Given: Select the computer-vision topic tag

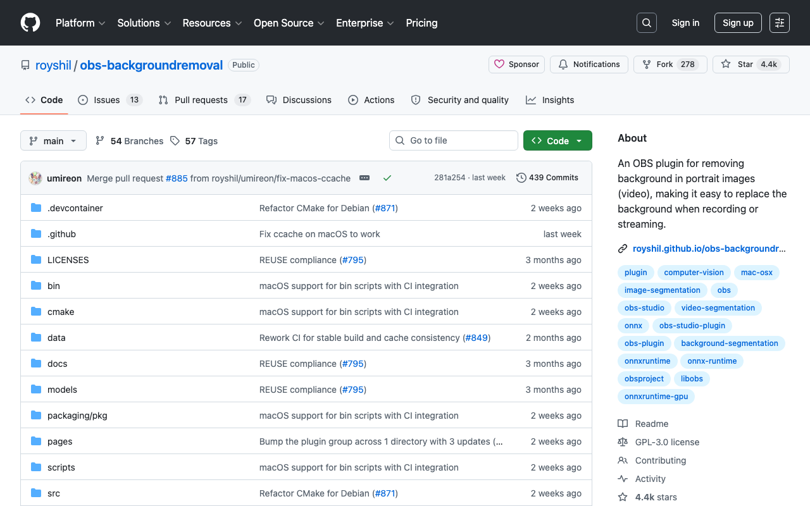Looking at the screenshot, I should (694, 273).
